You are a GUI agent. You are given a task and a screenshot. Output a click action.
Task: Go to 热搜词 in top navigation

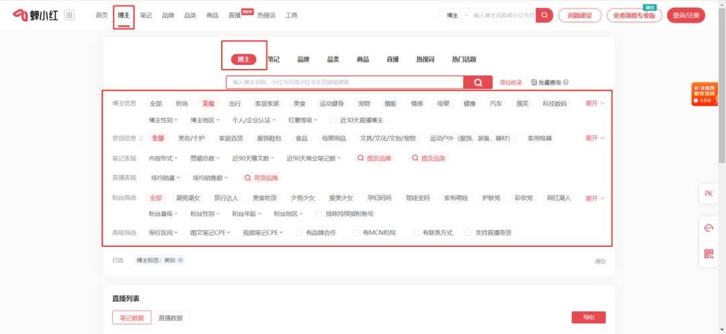click(266, 15)
